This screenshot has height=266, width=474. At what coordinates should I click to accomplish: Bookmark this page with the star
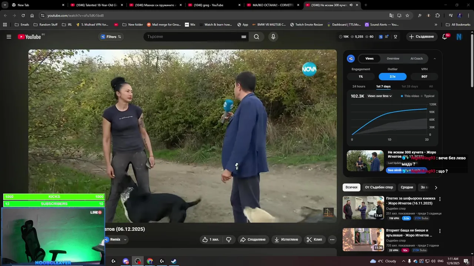(x=407, y=16)
